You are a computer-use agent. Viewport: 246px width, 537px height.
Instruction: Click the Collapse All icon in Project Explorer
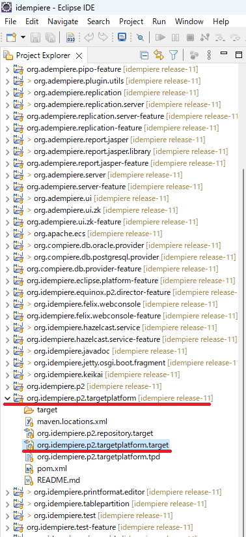(144, 55)
